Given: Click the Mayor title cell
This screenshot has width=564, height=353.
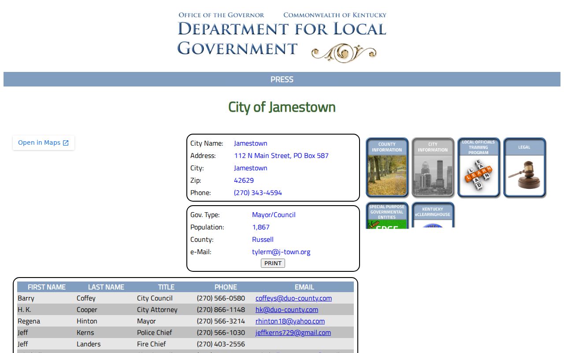Looking at the screenshot, I should 146,321.
